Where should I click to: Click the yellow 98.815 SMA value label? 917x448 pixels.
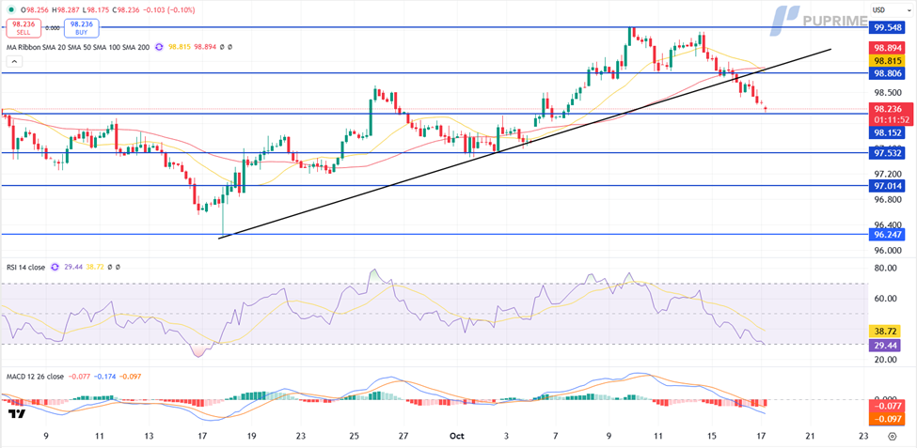[888, 60]
